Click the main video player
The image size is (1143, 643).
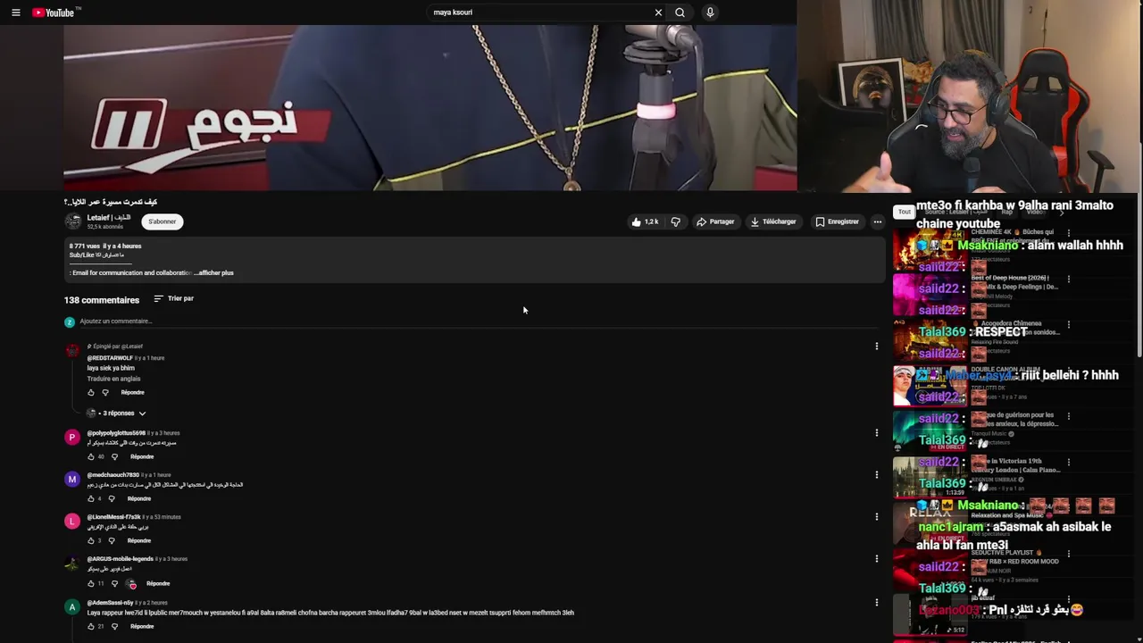(430, 107)
